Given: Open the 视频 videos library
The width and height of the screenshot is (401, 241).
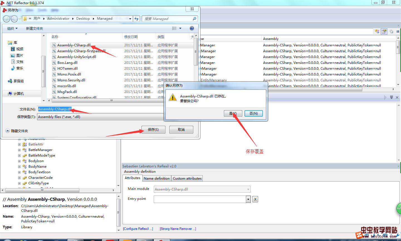Looking at the screenshot, I should 17,49.
